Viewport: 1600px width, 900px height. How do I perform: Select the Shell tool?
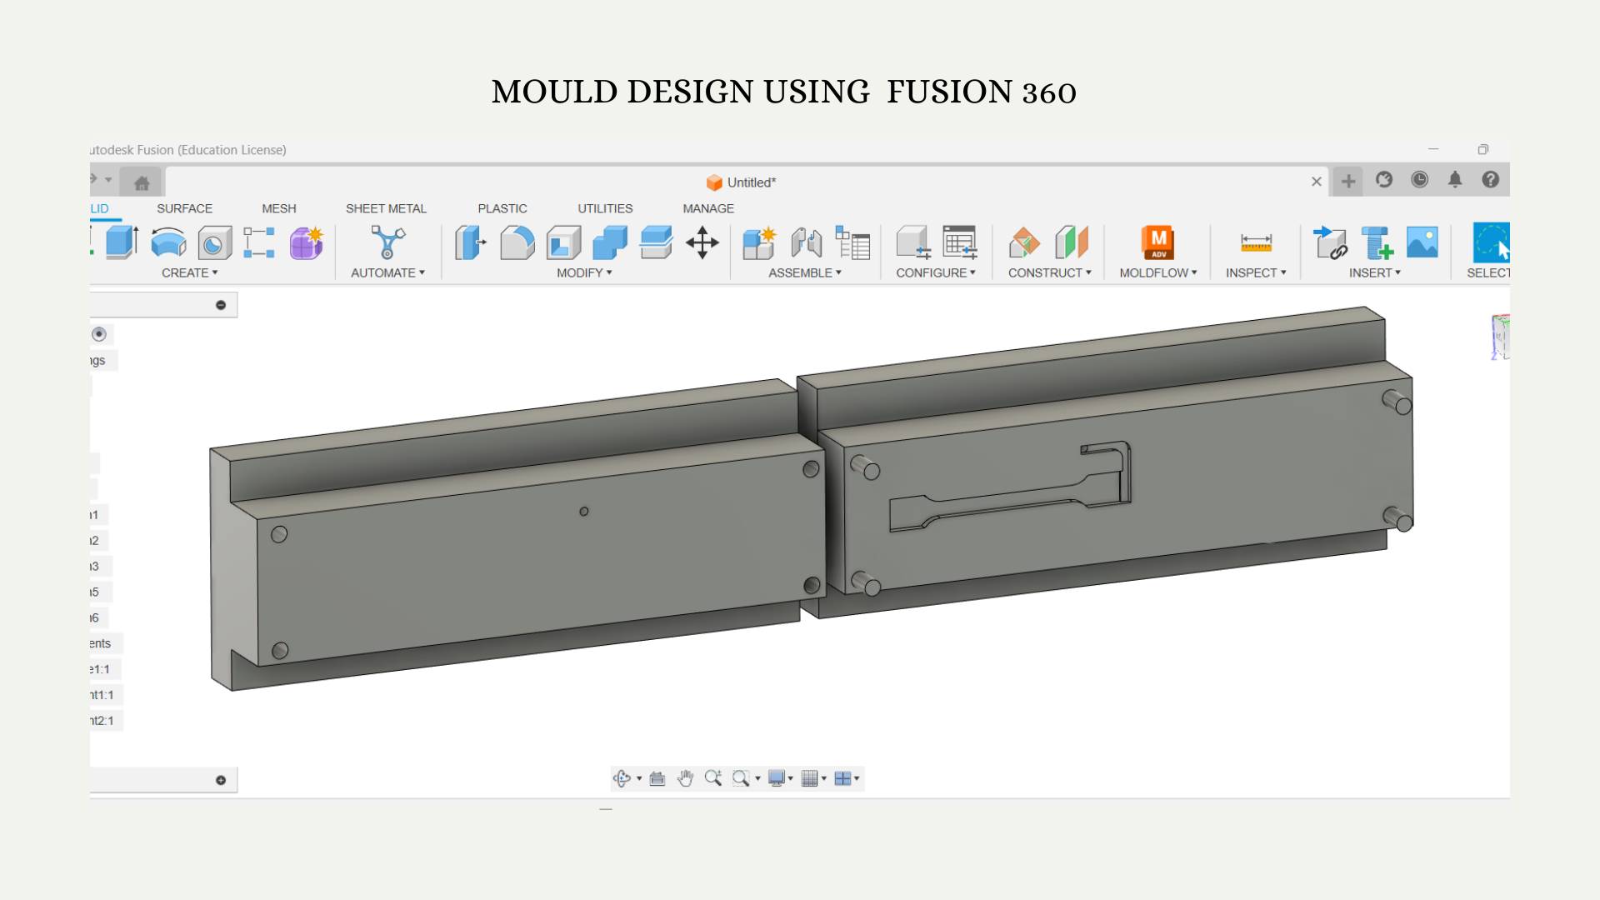pyautogui.click(x=564, y=242)
